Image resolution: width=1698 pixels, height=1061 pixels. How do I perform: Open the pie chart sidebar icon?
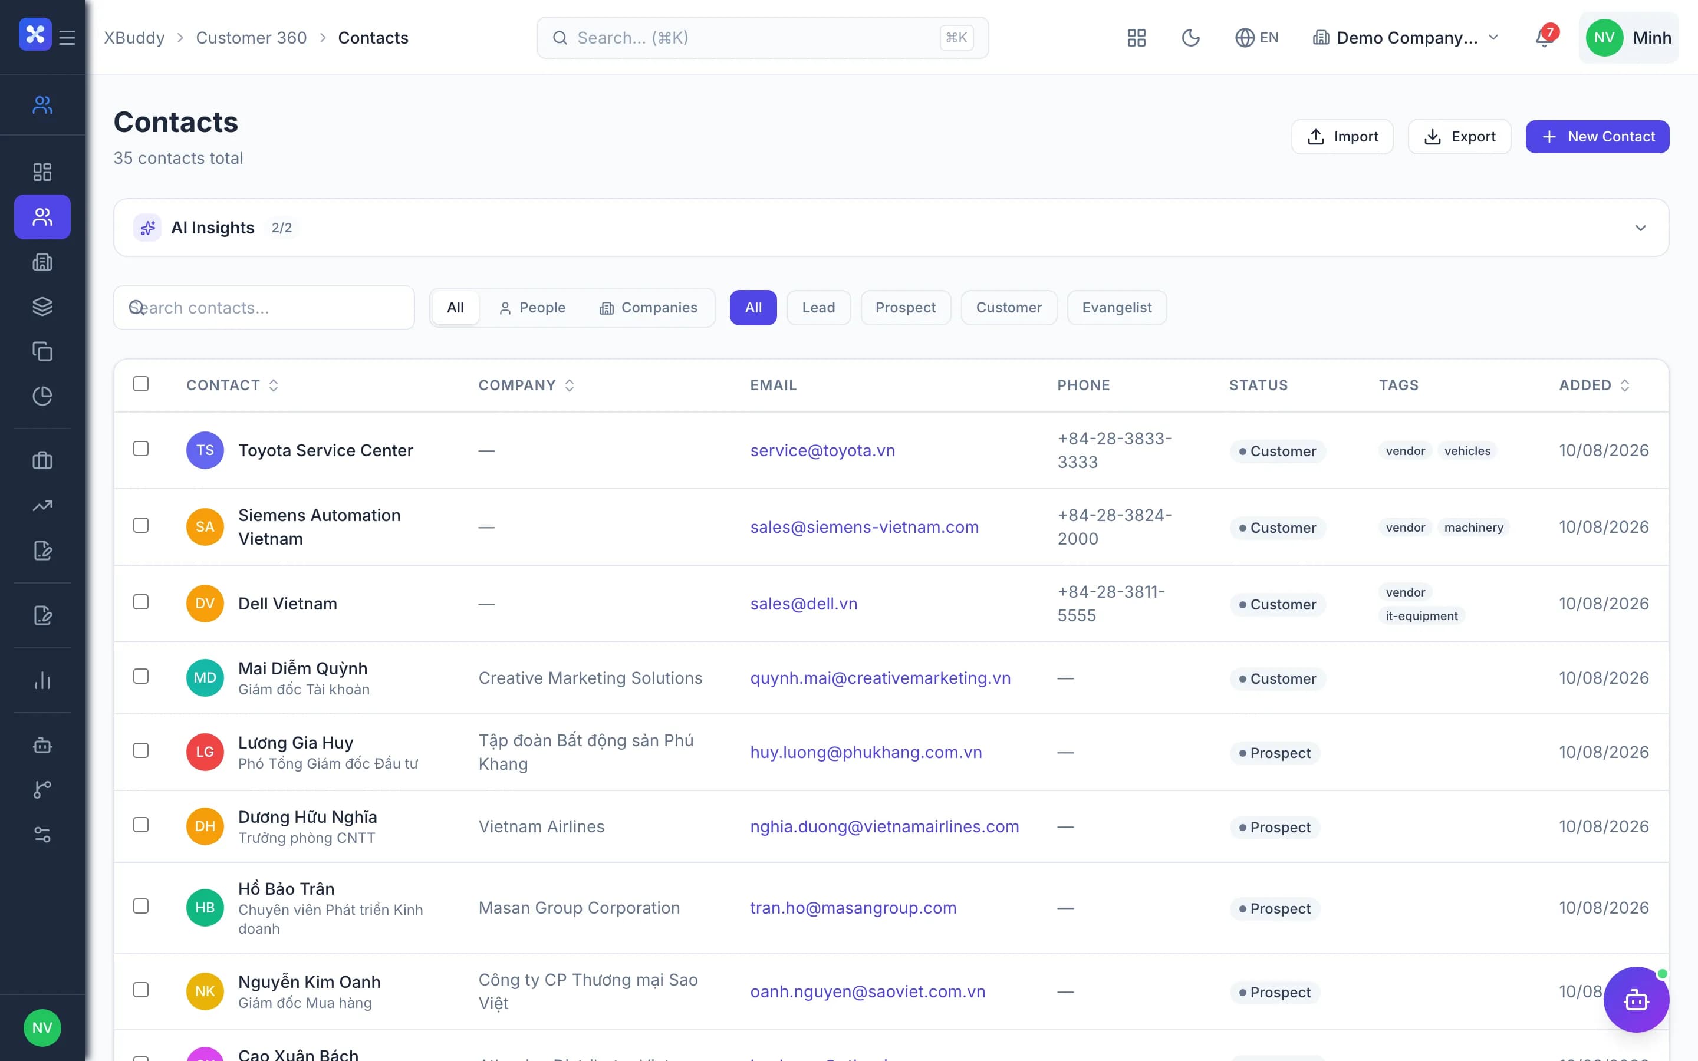pyautogui.click(x=42, y=397)
